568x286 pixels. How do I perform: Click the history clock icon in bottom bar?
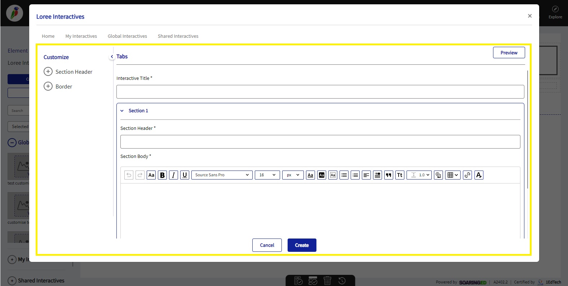(x=342, y=281)
